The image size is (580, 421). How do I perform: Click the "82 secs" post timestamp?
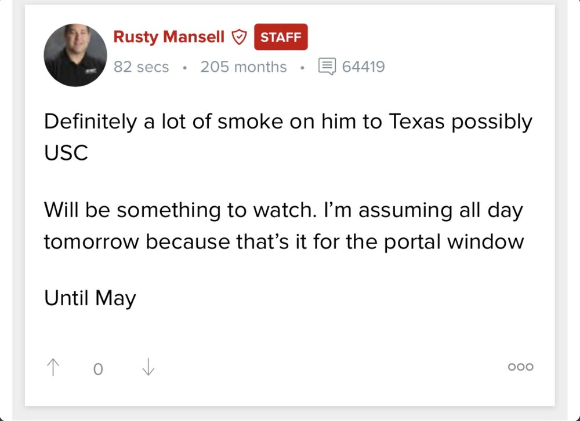pyautogui.click(x=141, y=67)
